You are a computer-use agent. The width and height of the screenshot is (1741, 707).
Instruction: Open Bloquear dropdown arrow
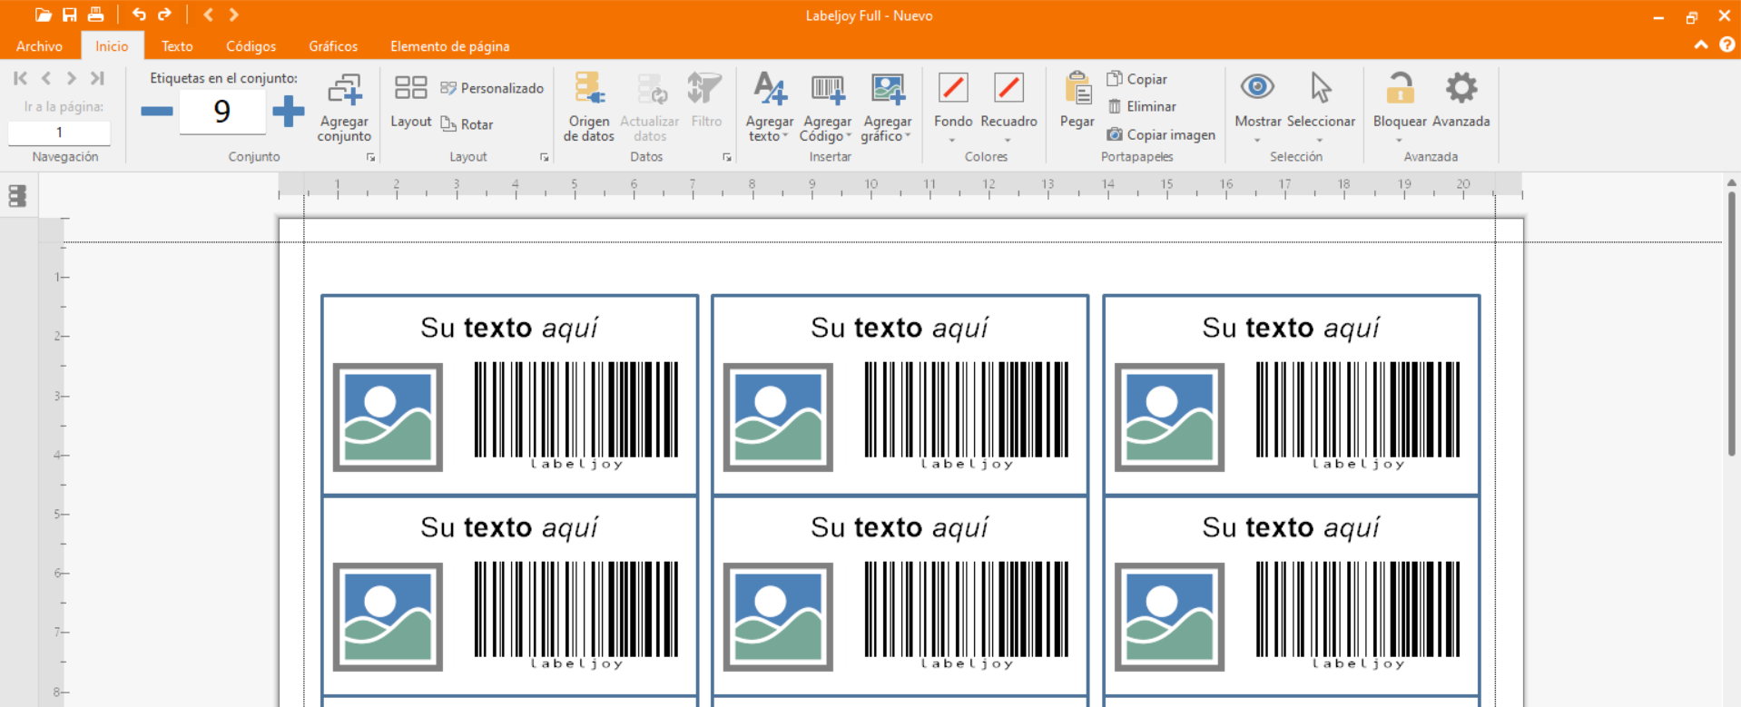pyautogui.click(x=1399, y=141)
